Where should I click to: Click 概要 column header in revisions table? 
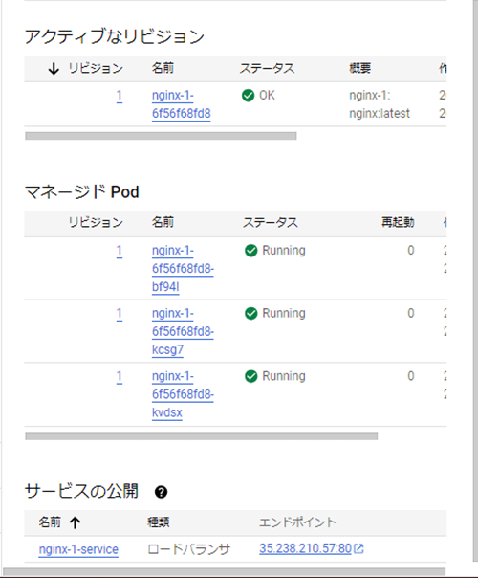click(x=360, y=68)
